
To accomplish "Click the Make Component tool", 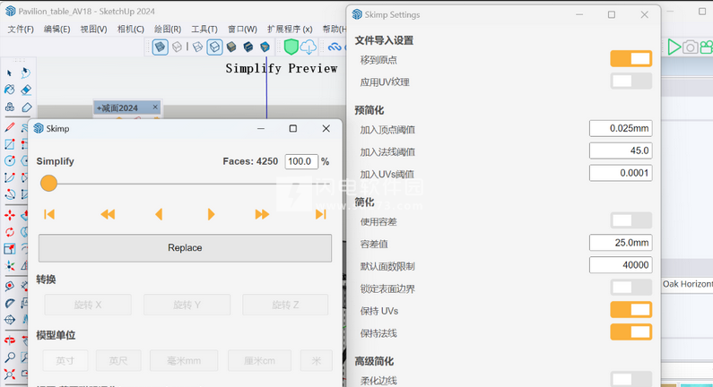I will click(x=9, y=107).
